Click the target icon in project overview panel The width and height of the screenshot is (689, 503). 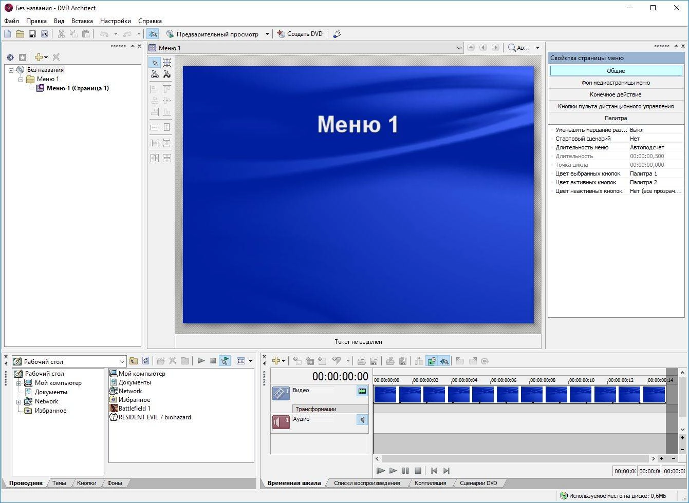coord(10,57)
